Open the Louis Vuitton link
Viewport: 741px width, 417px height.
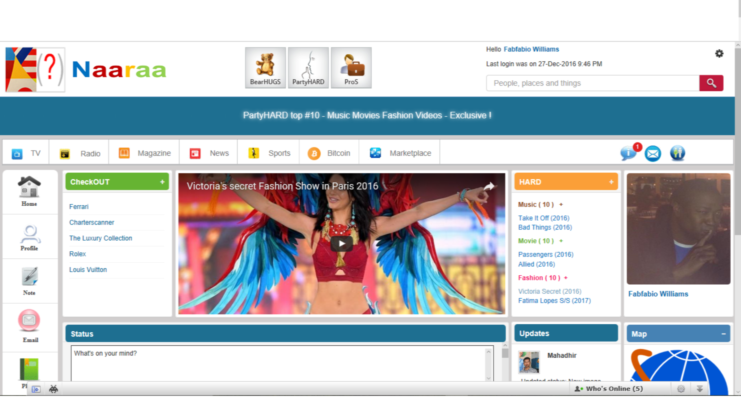[x=88, y=270]
